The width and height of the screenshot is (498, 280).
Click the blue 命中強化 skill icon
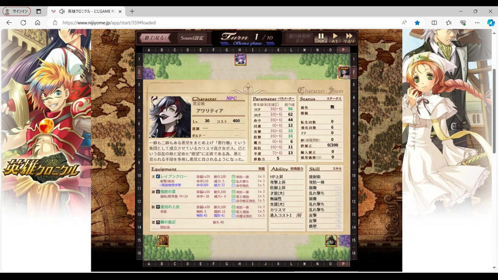[233, 186]
